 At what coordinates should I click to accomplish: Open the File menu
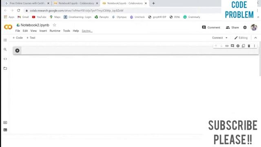pyautogui.click(x=18, y=31)
